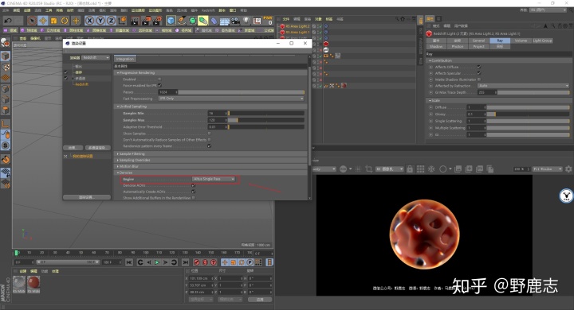This screenshot has width=574, height=310.
Task: Select Redshift entry in render settings list
Action: point(81,84)
